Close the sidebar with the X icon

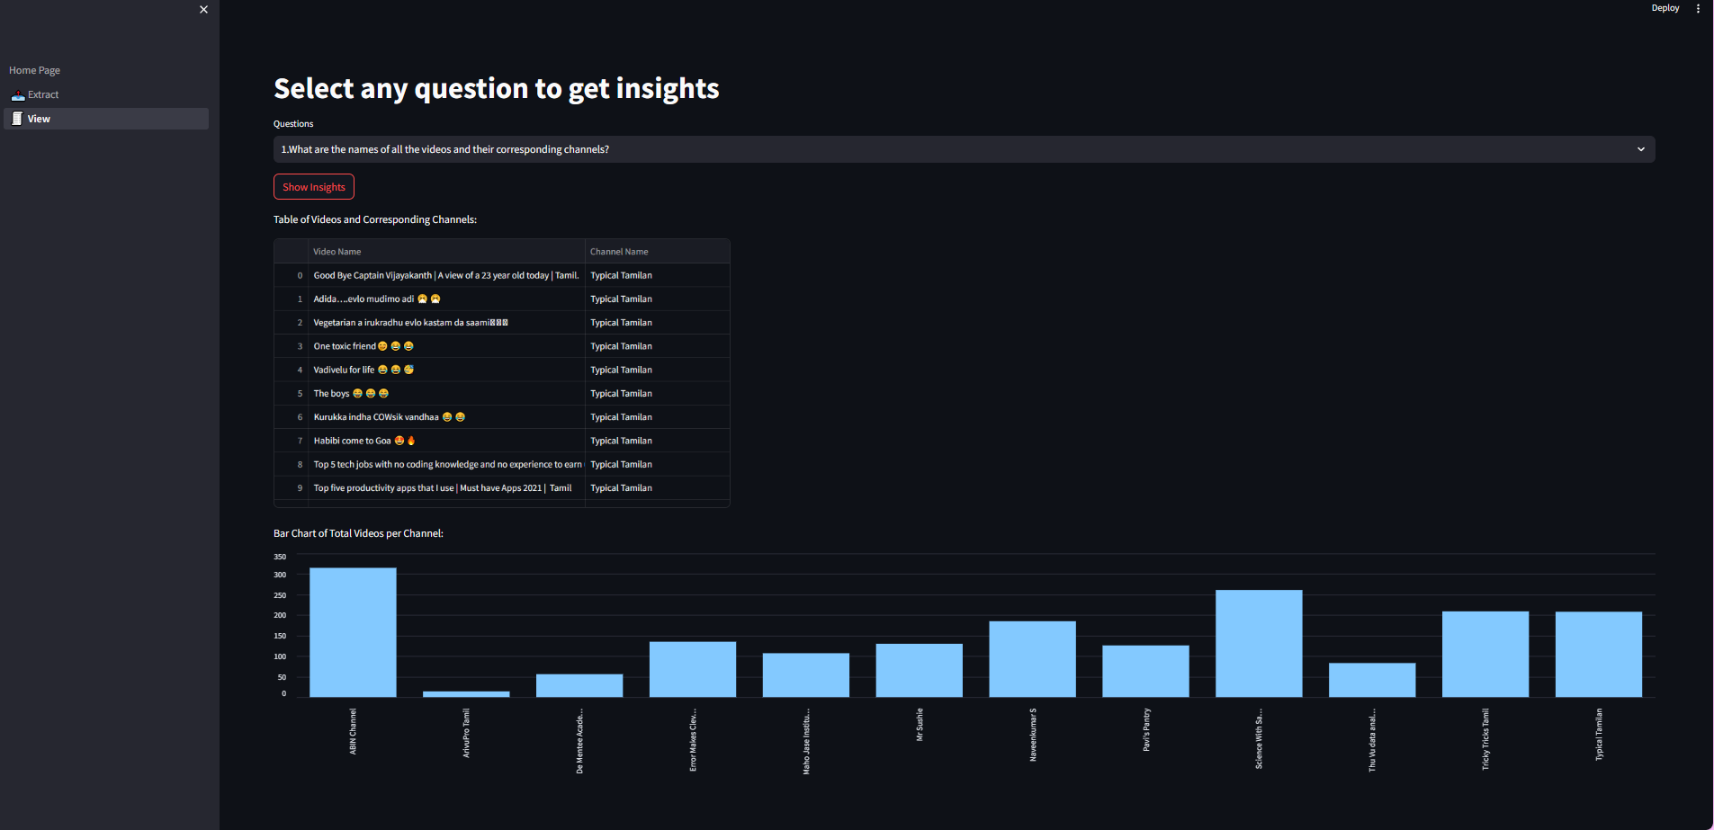click(x=203, y=10)
